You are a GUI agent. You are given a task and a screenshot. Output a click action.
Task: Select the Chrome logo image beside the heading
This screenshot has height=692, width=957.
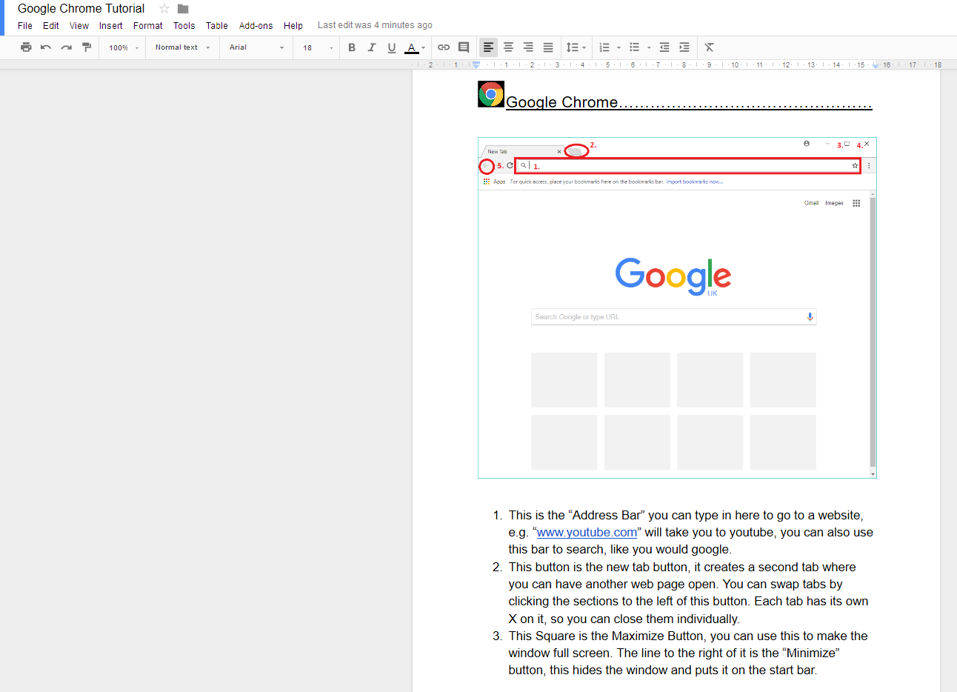[491, 94]
